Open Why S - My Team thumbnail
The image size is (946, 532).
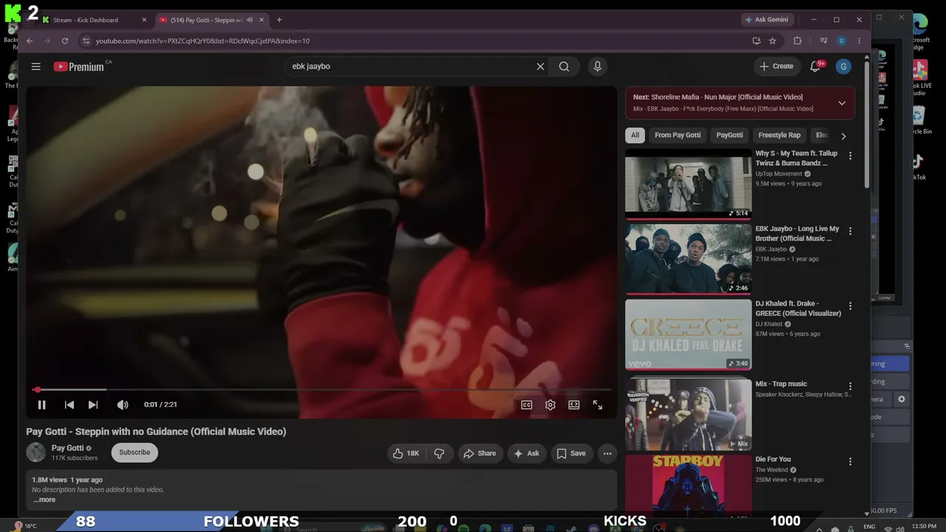(688, 184)
